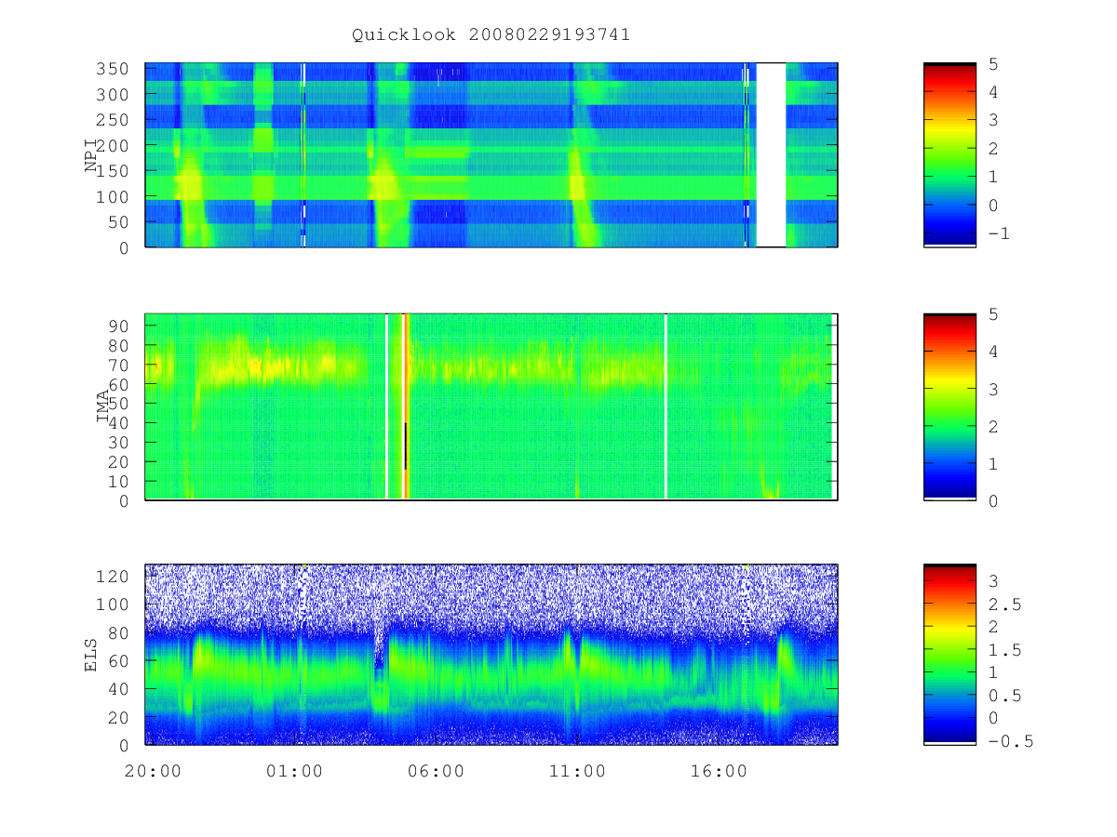Click the IMA spectrogram panel
This screenshot has height=837, width=1117.
pos(491,407)
